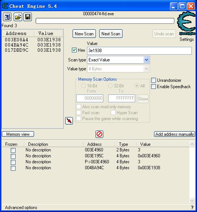This screenshot has height=212, width=197.
Task: Freeze the 003E4960 address entry
Action: pyautogui.click(x=13, y=150)
